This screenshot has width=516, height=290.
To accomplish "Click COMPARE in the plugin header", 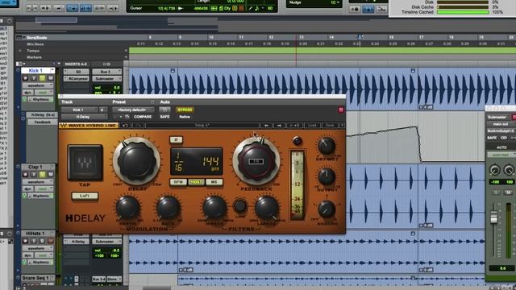I will pyautogui.click(x=143, y=117).
